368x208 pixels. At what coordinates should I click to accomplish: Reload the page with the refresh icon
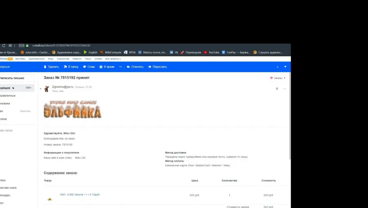point(4,46)
